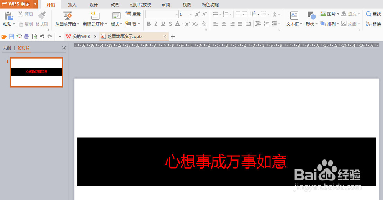
Task: Switch to the 大纲 outline pane tab
Action: [7, 48]
